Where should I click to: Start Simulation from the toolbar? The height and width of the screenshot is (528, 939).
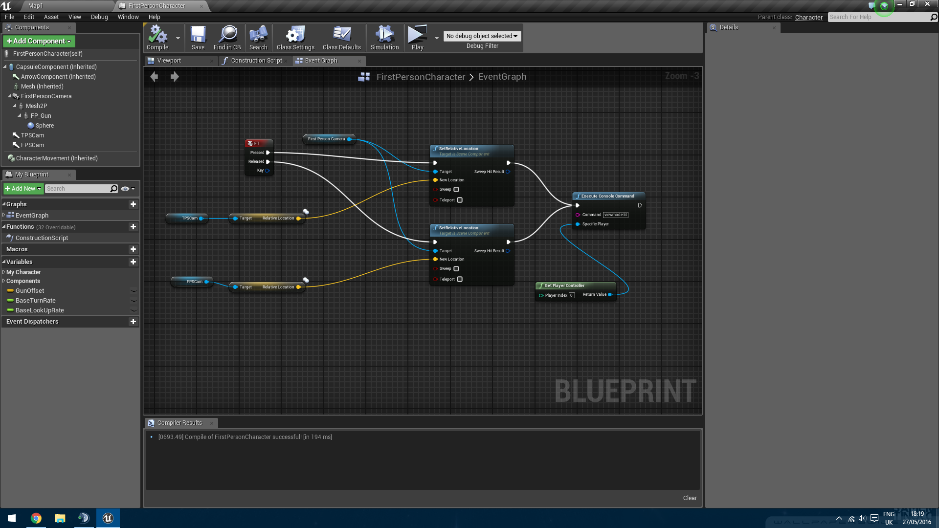[x=384, y=38]
